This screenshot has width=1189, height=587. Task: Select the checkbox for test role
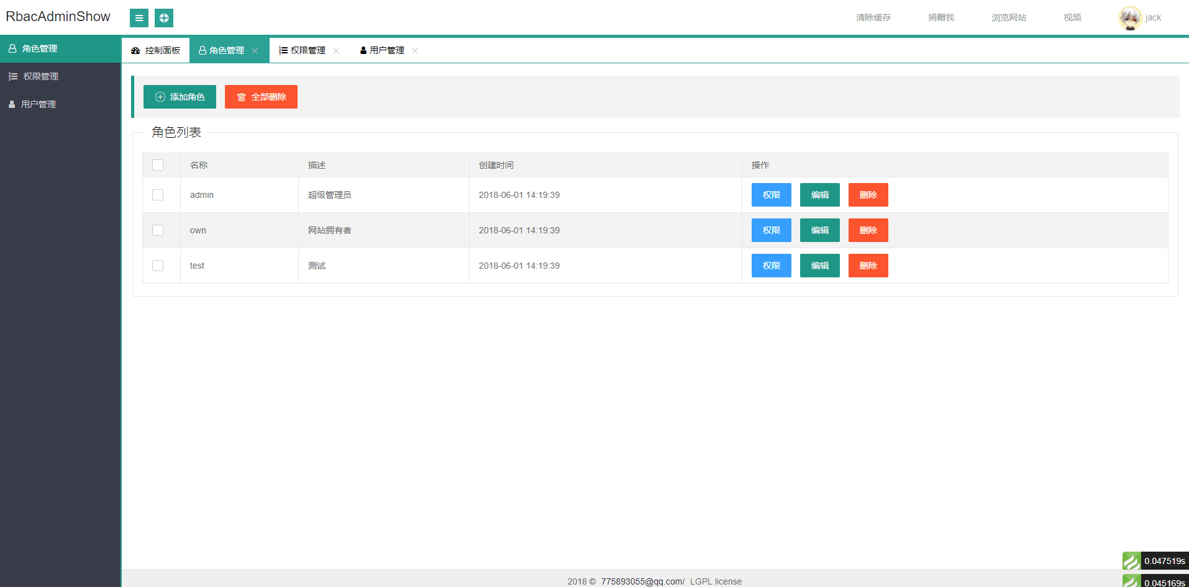click(158, 266)
